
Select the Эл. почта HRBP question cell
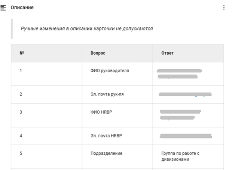coord(117,136)
